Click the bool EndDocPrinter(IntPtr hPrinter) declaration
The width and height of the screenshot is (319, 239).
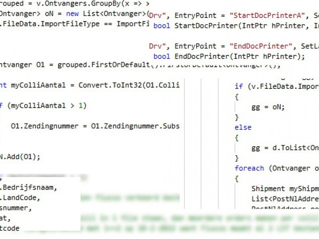point(229,57)
